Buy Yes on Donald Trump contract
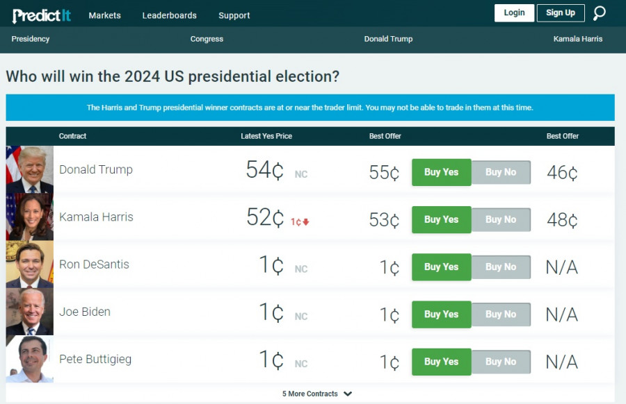Screen dimensions: 626x404 pyautogui.click(x=441, y=172)
